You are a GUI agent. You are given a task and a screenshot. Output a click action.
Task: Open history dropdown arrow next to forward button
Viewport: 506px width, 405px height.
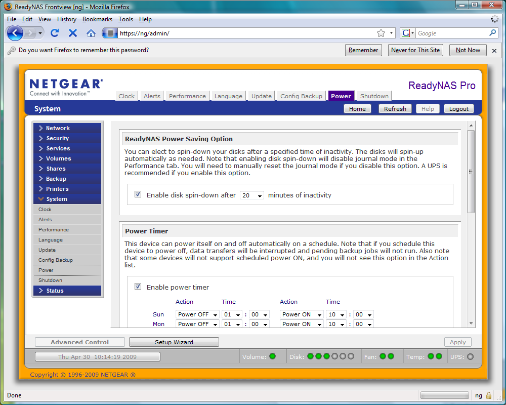40,33
